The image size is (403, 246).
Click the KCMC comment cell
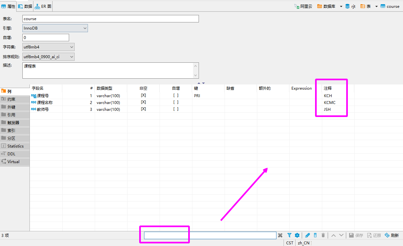[x=338, y=102]
